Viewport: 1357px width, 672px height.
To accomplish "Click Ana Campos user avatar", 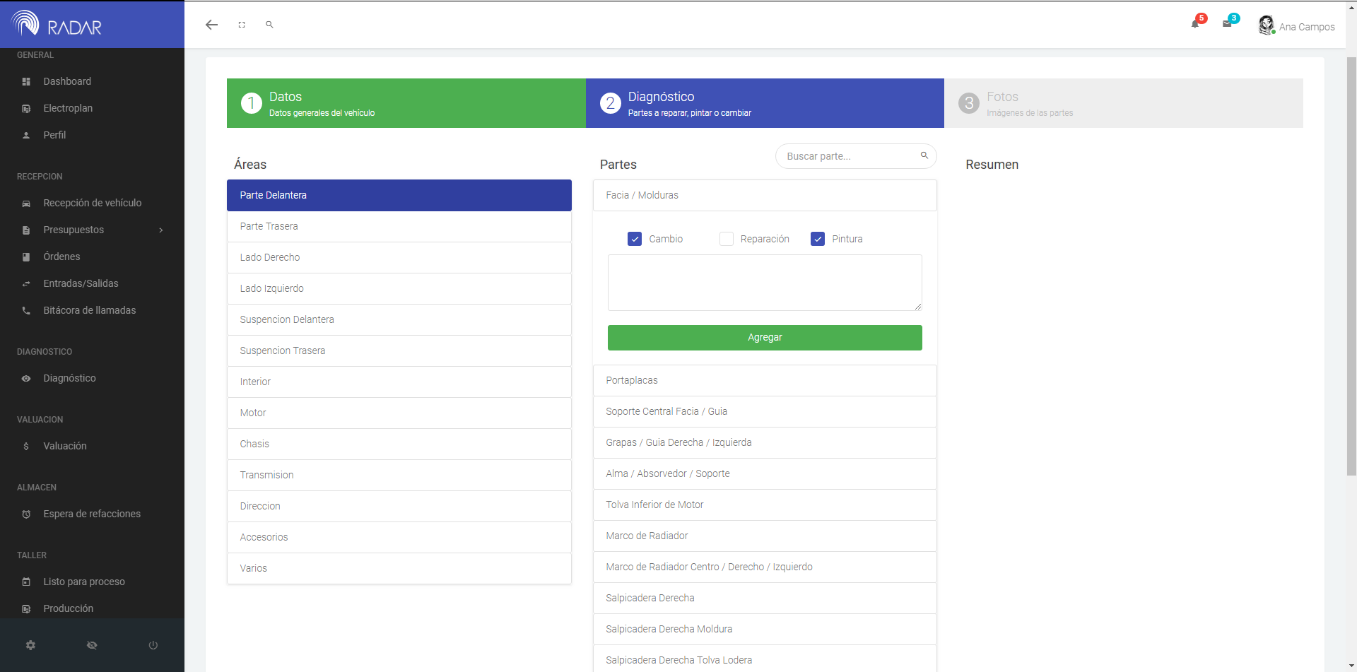I will pos(1266,25).
